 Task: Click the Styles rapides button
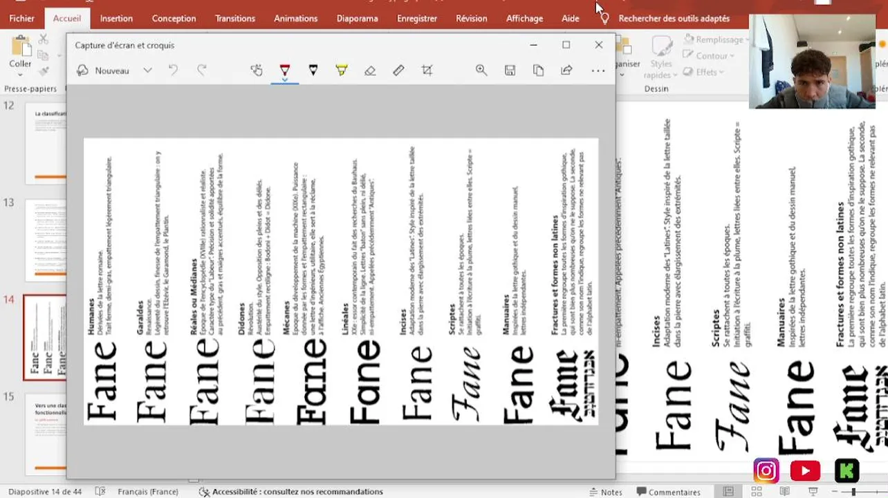coord(661,58)
